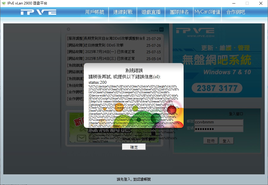The width and height of the screenshot is (268, 185).
Task: Click the MORE GO news link
Action: 156,30
